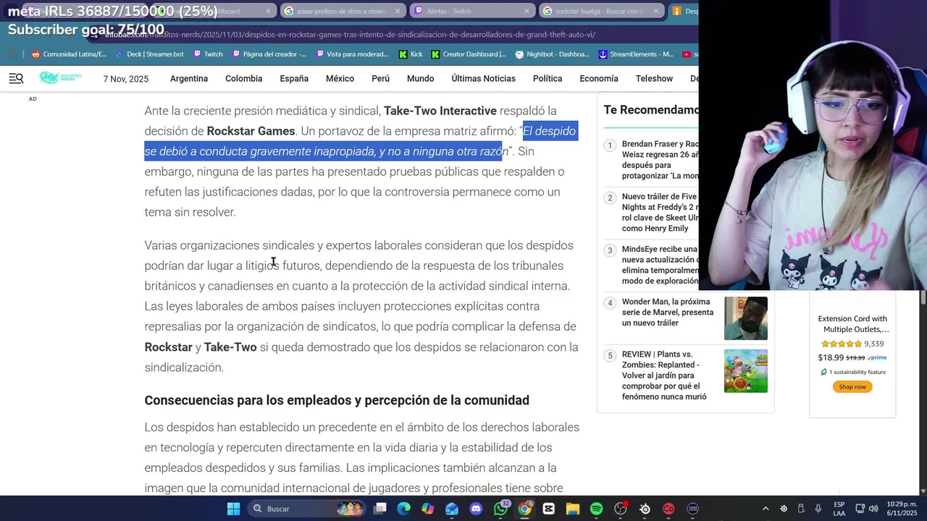The height and width of the screenshot is (521, 927).
Task: Open Stream Deck app on taskbar
Action: point(692,509)
